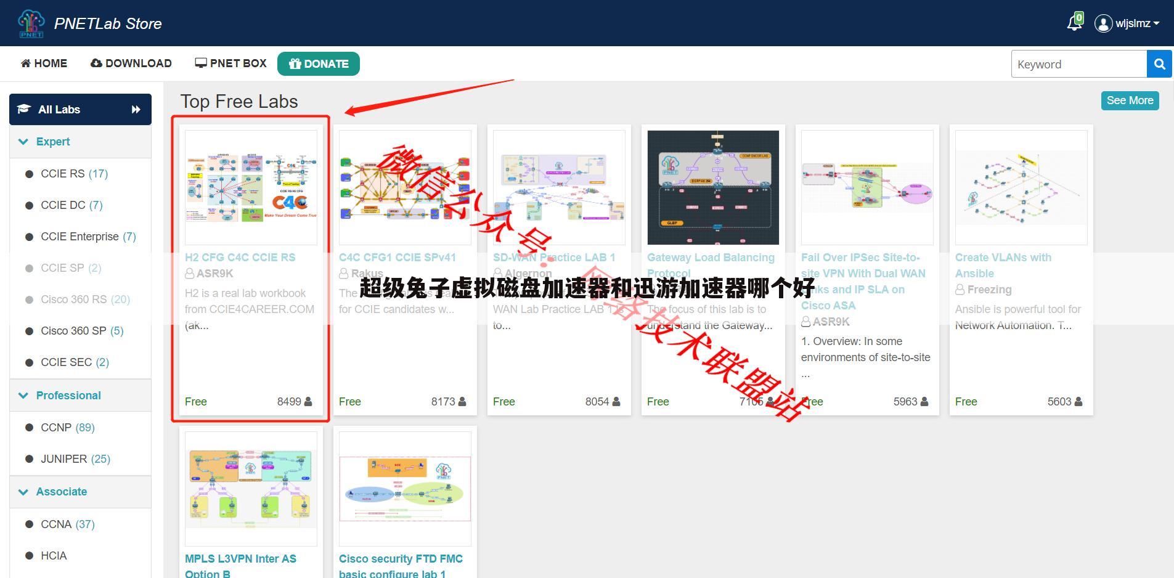The width and height of the screenshot is (1174, 578).
Task: Open SD-WAN Practice LAB 1 thumbnail
Action: pos(559,187)
